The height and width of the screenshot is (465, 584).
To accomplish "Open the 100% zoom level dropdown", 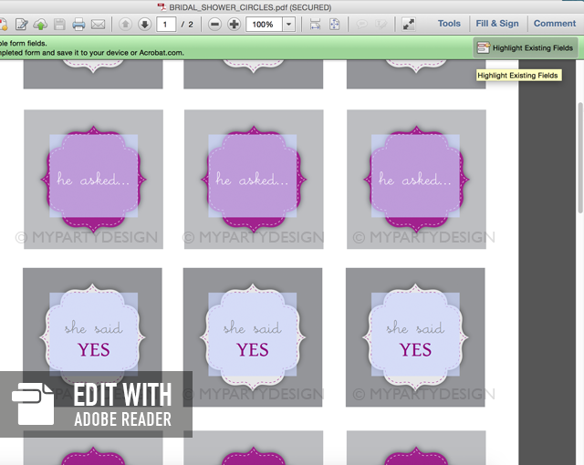I will tap(289, 24).
